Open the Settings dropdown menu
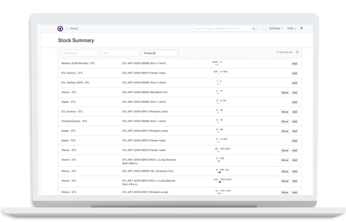The image size is (346, 222). [x=276, y=29]
